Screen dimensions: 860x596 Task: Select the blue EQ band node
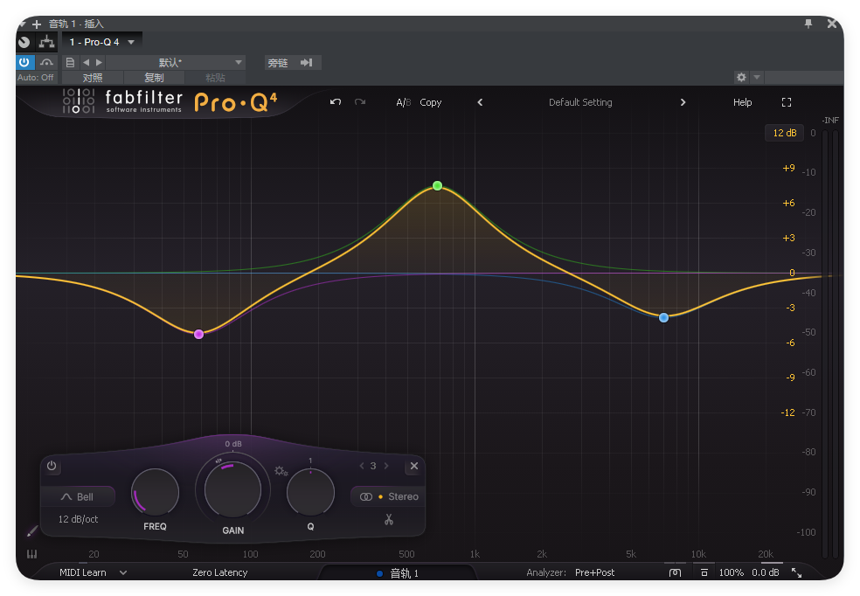(x=663, y=317)
